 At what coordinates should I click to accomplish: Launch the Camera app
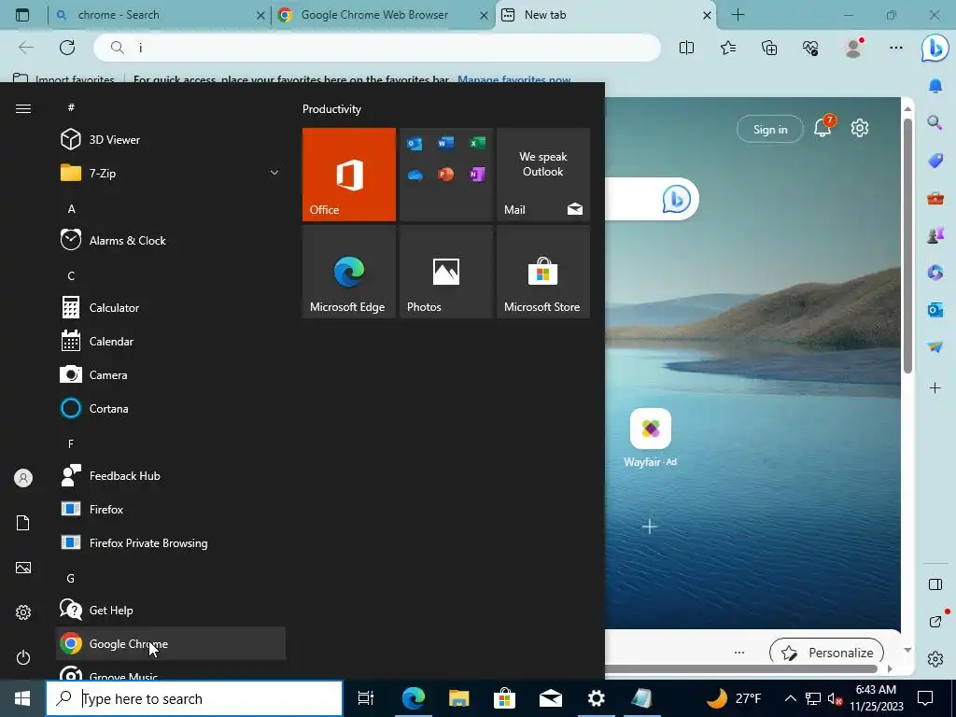coord(171,374)
